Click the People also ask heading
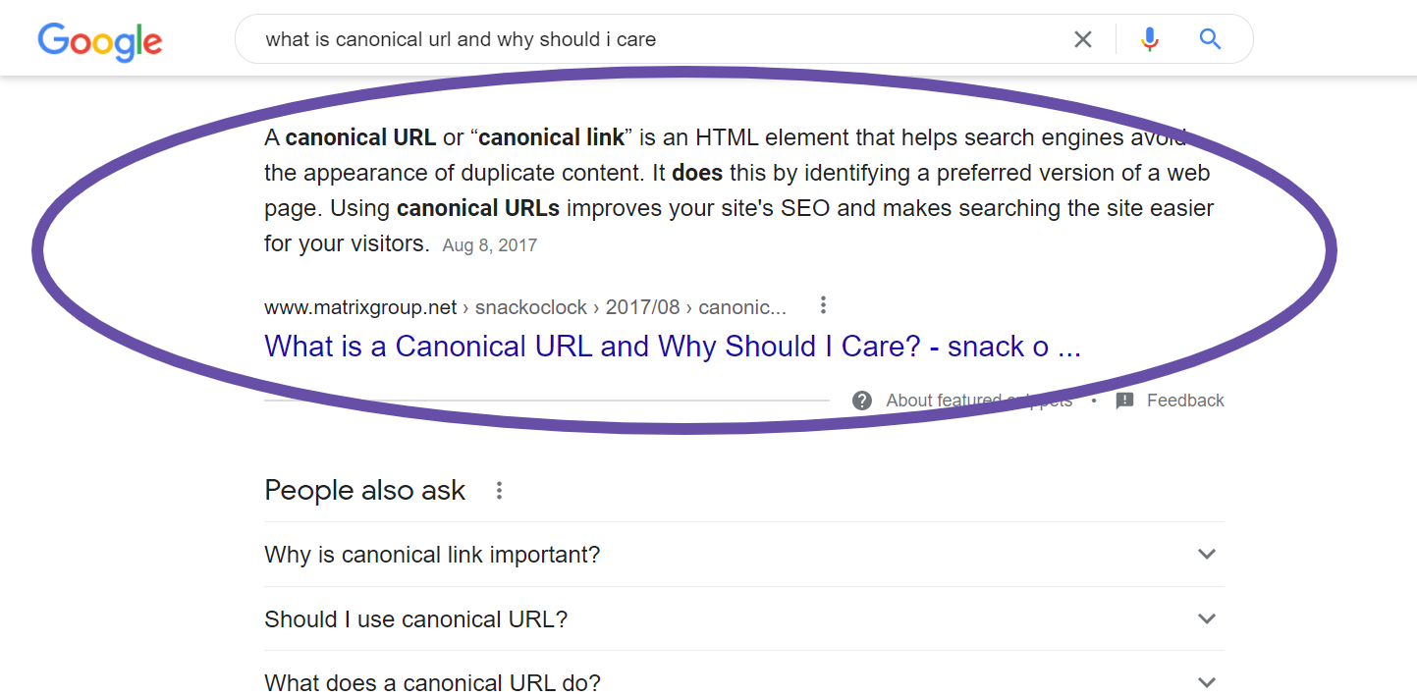Screen dimensions: 1417x697 point(365,490)
